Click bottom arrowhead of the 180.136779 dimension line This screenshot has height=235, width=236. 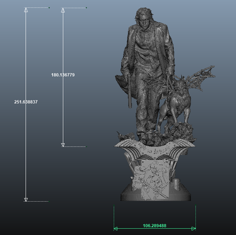(63, 145)
